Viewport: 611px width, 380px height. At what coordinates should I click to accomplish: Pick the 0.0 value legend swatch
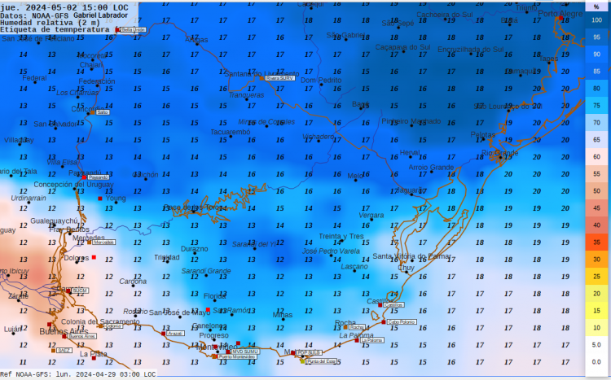pos(597,361)
